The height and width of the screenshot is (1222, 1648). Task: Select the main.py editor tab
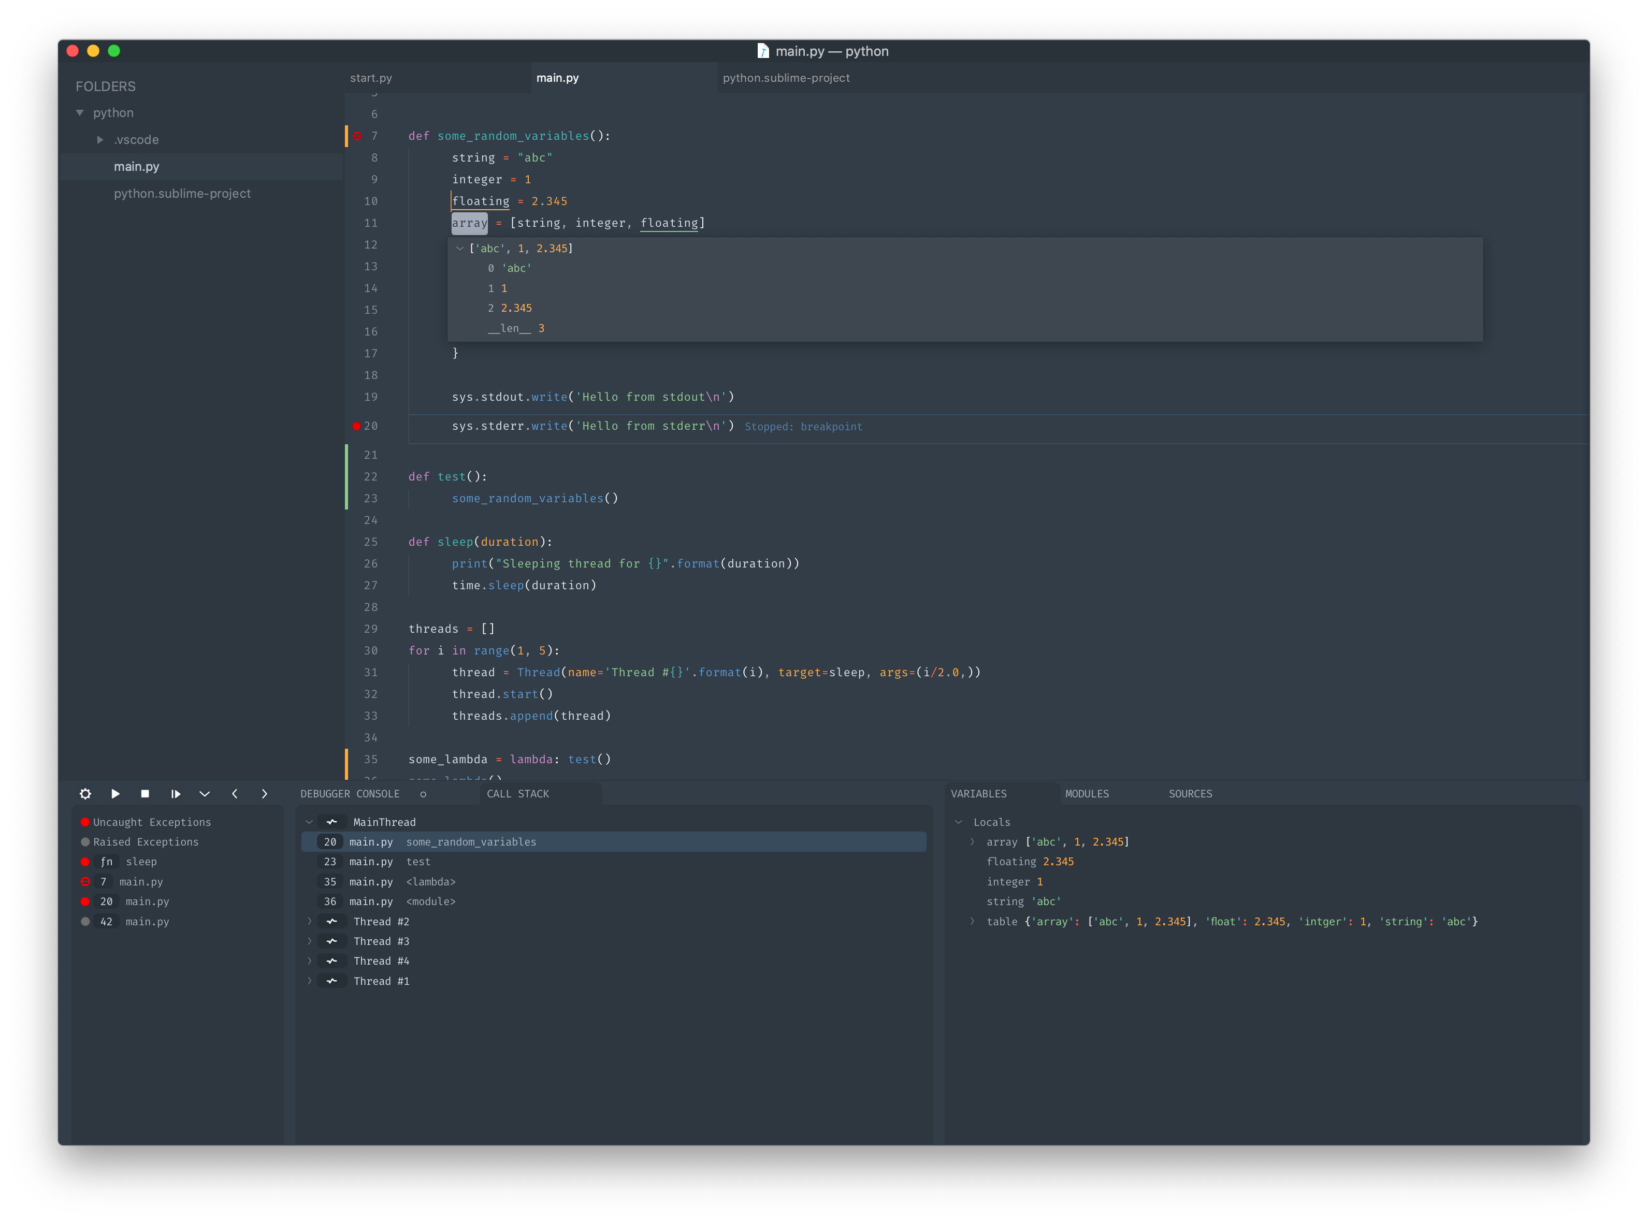(x=624, y=78)
